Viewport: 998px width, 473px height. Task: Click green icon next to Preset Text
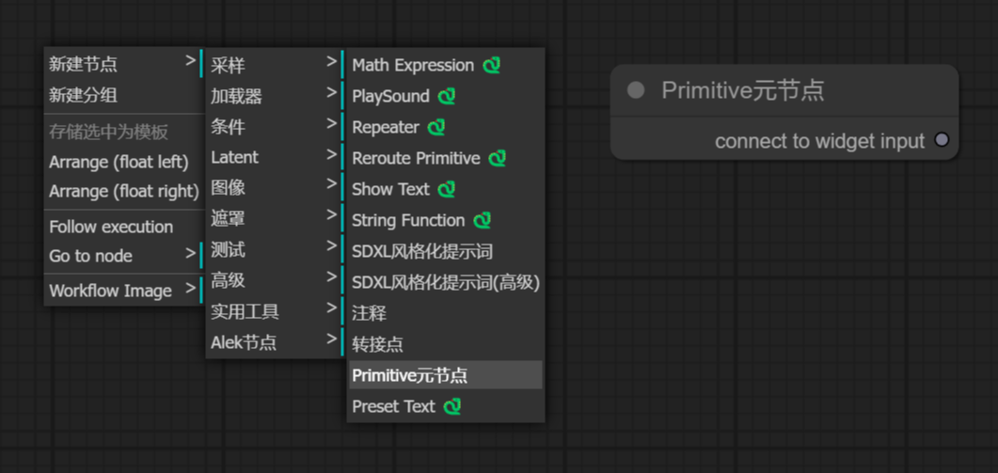coord(452,406)
